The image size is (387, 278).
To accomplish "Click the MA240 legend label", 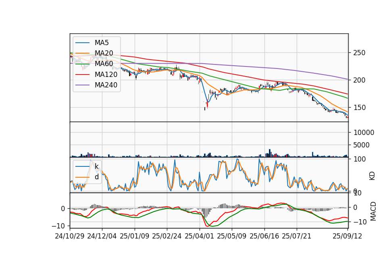I will coord(106,85).
